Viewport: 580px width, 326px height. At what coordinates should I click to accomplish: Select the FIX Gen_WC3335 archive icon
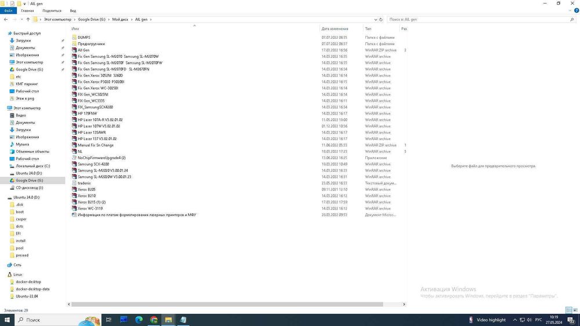point(74,101)
